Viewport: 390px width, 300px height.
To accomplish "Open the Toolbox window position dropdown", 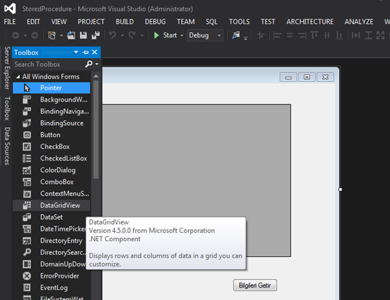I will (76, 52).
